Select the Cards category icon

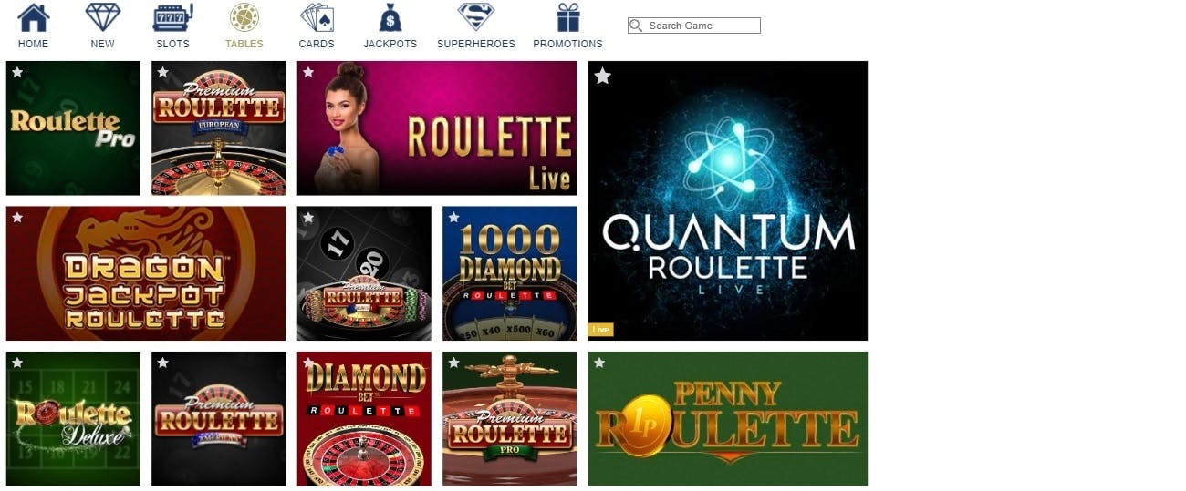pos(317,17)
